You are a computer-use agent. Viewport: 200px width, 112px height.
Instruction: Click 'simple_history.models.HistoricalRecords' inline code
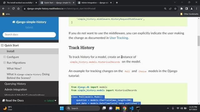click(x=95, y=62)
